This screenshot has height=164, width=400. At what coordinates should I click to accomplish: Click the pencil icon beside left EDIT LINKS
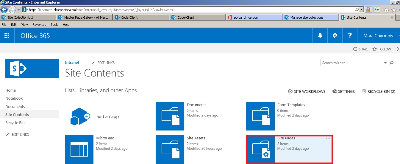(8, 134)
